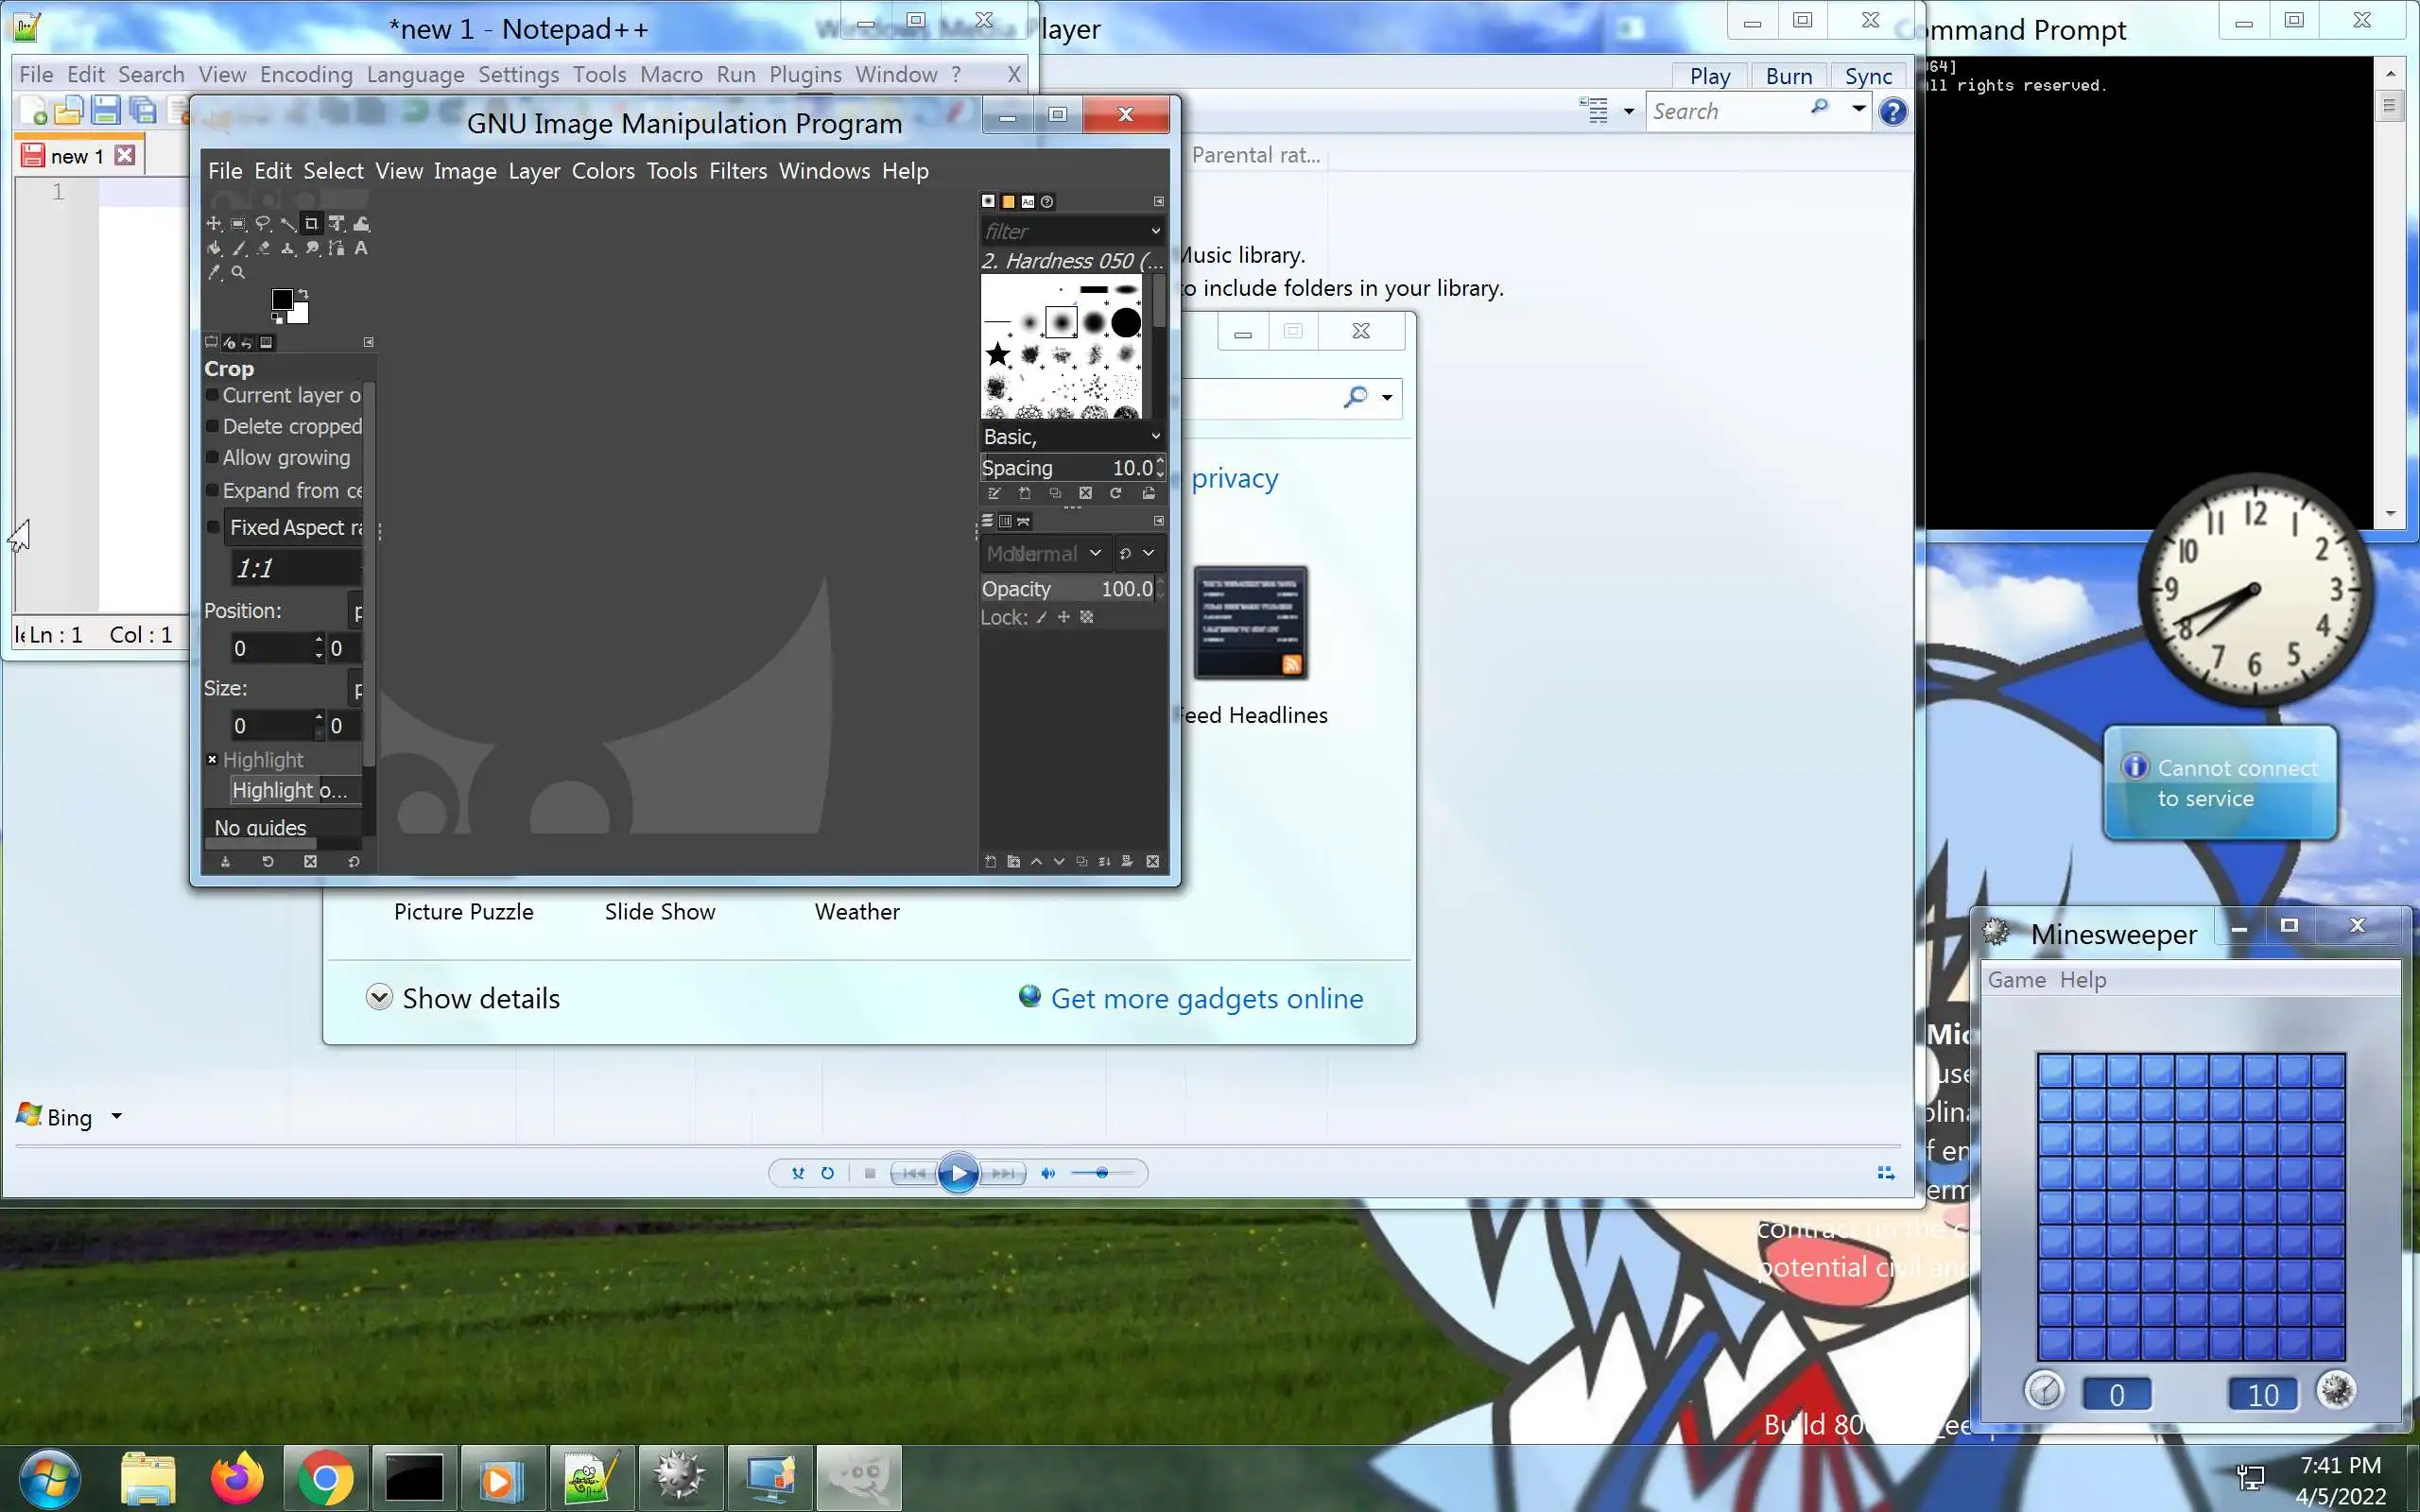Screen dimensions: 2420x1512
Task: Toggle the Allow growing checkbox
Action: (x=212, y=458)
